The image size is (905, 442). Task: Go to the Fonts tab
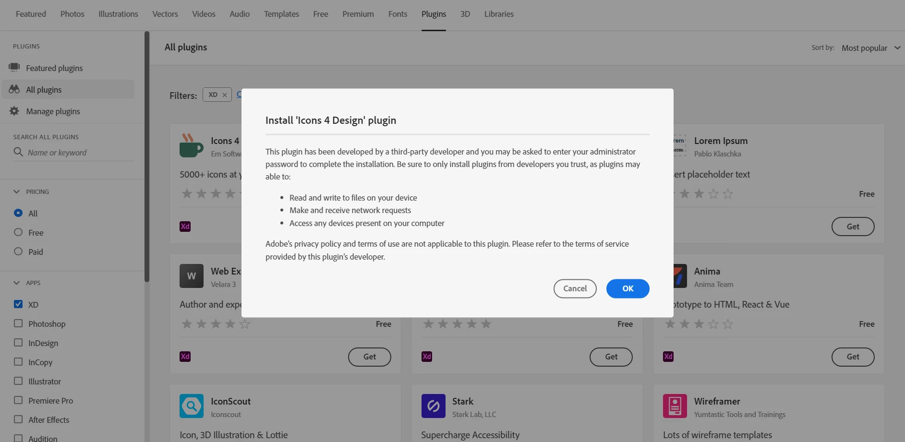[x=398, y=14]
